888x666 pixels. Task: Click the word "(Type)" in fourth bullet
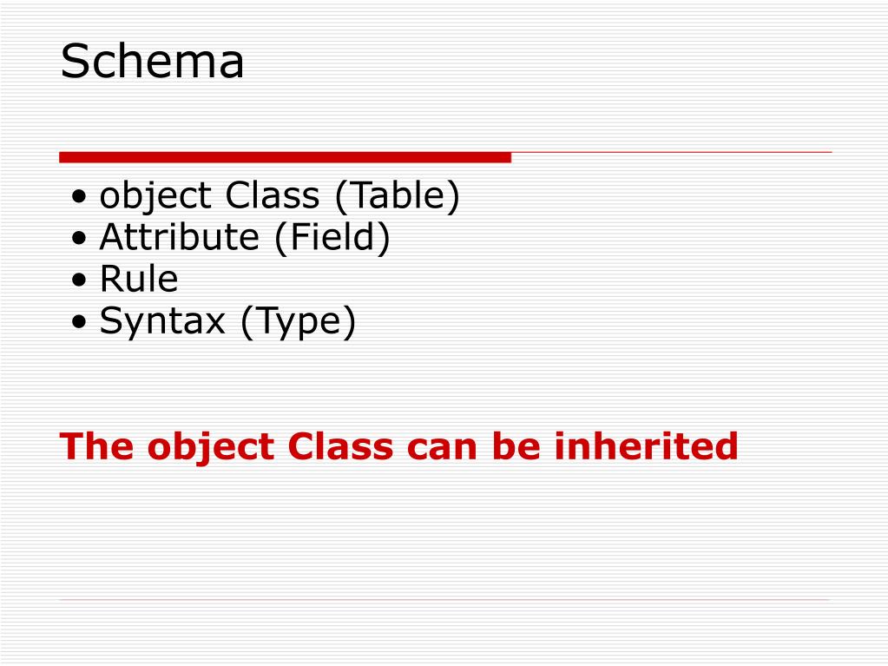point(299,321)
